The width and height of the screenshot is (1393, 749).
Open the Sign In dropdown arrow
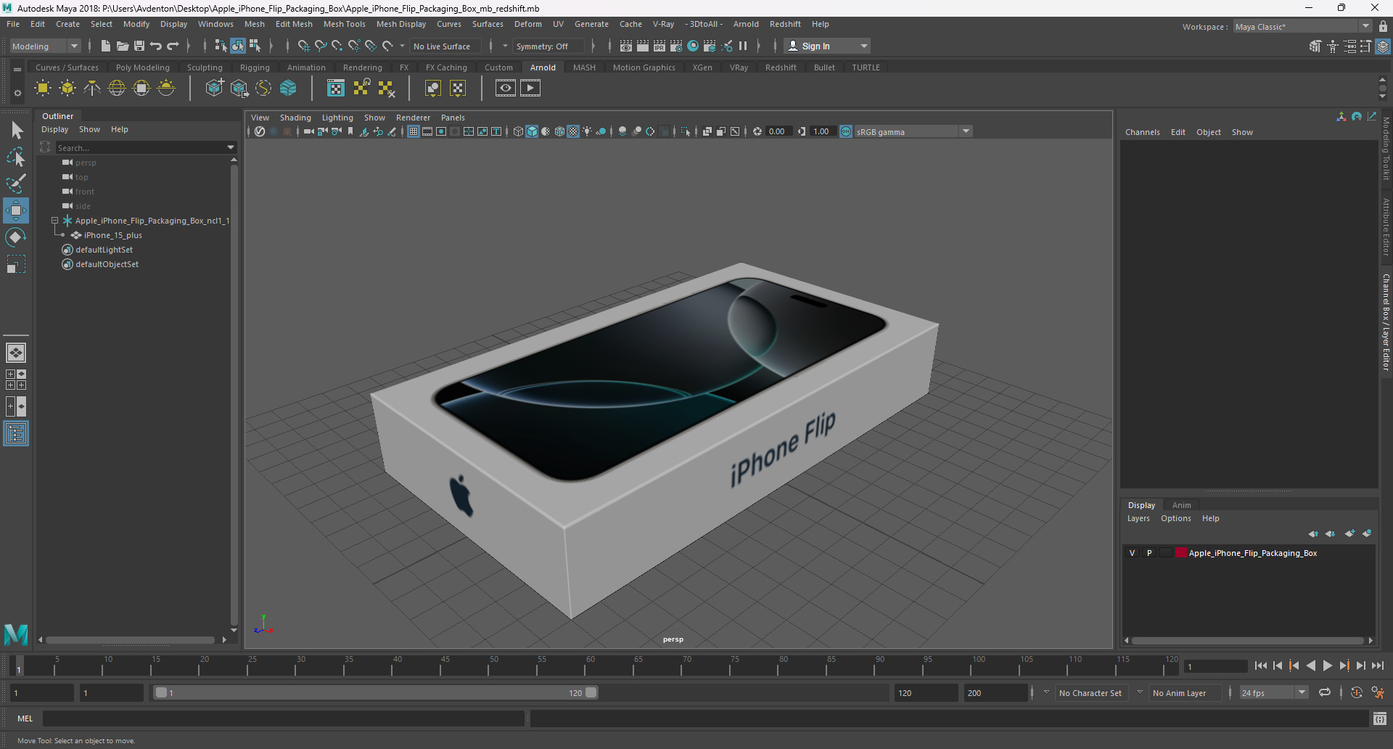point(864,46)
